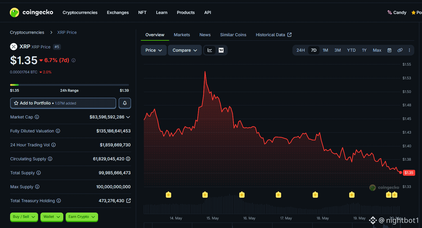Viewport: 422px width, 228px height.
Task: Open the chart three-dot options menu
Action: click(x=410, y=50)
